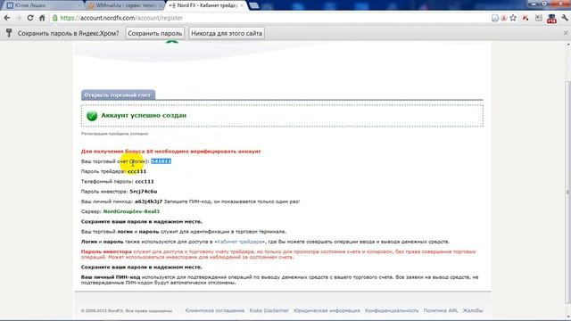Click the red bonus verification notice

click(x=170, y=152)
